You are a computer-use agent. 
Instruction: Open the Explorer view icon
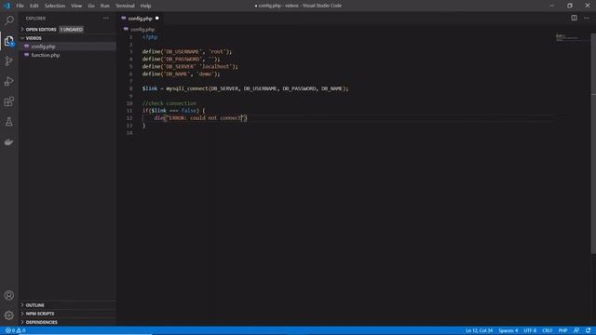tap(8, 41)
